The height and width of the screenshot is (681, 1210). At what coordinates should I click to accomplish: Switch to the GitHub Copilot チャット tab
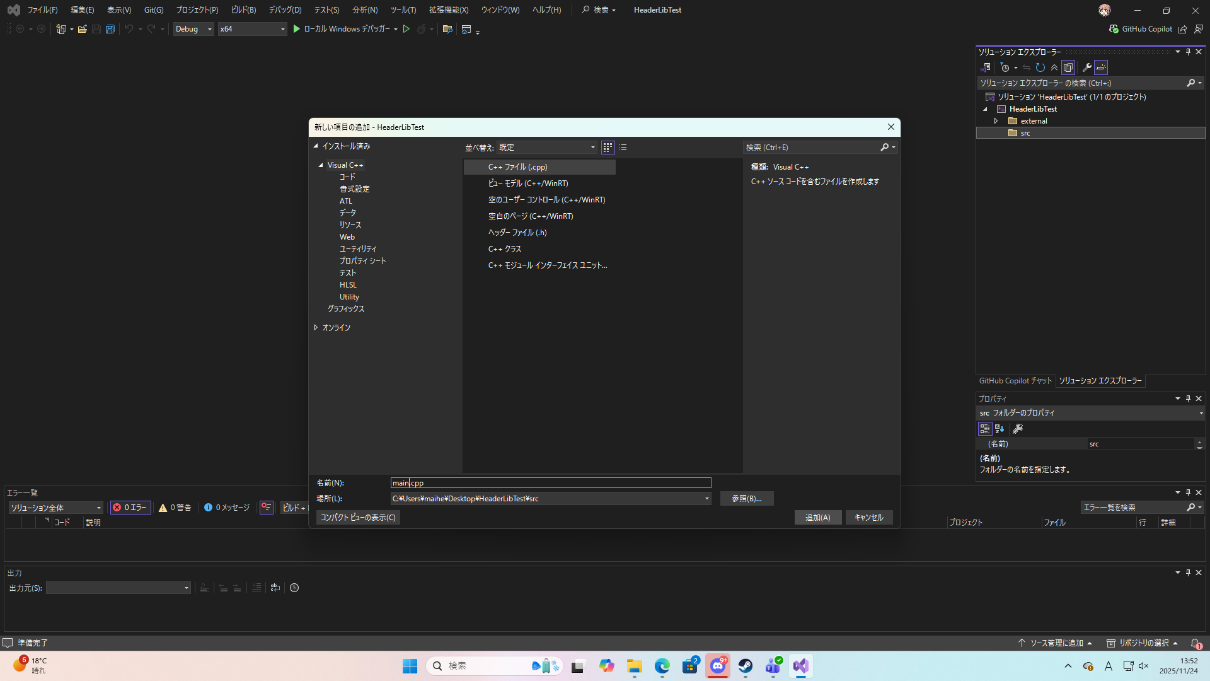pyautogui.click(x=1015, y=381)
